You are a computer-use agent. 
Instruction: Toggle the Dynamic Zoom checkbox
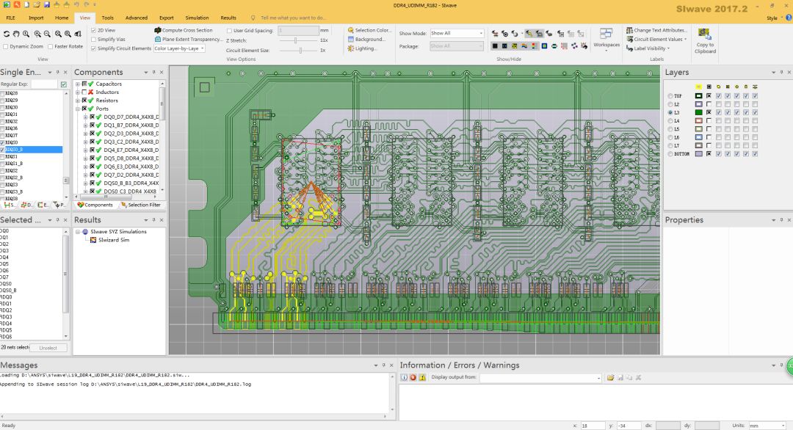pos(6,46)
